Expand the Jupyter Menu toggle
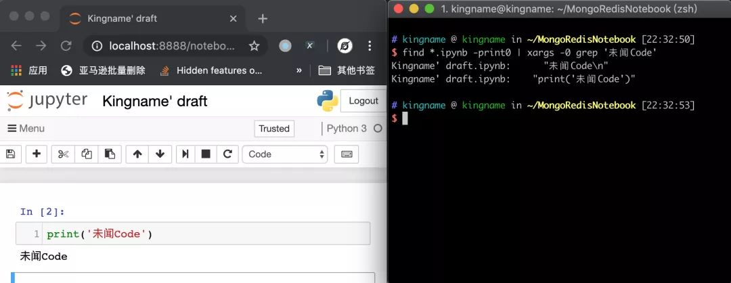This screenshot has height=283, width=731. tap(26, 129)
